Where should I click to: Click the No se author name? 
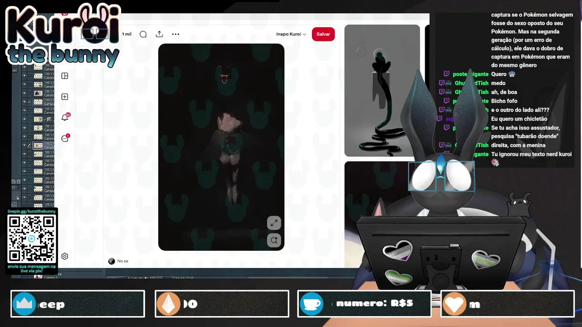123,261
